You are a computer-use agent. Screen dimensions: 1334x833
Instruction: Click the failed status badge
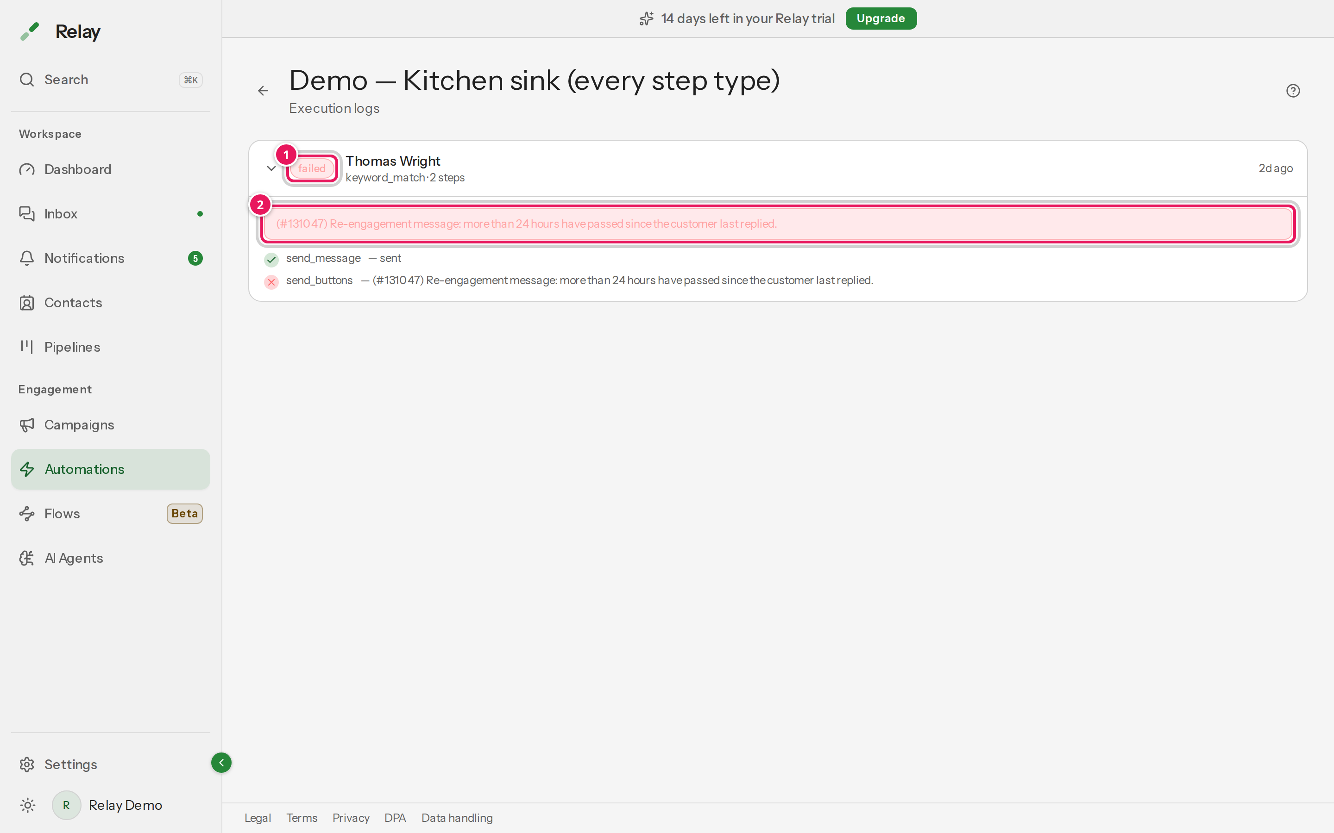coord(312,168)
